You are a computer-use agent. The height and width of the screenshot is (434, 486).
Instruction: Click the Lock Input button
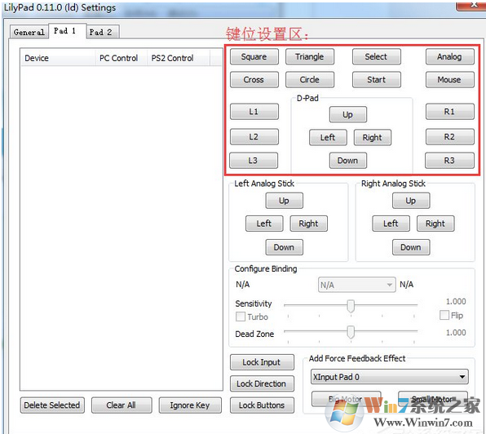pyautogui.click(x=262, y=362)
